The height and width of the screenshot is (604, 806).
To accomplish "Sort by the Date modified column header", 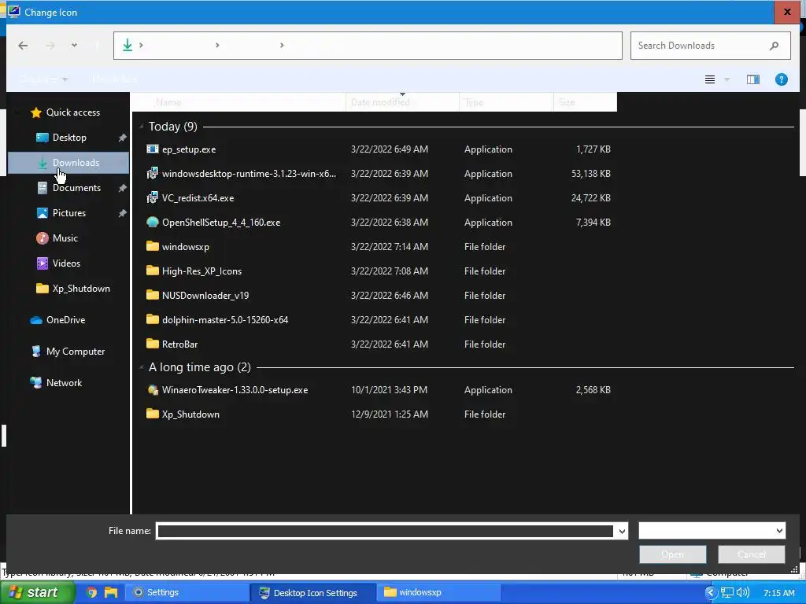I will (402, 102).
